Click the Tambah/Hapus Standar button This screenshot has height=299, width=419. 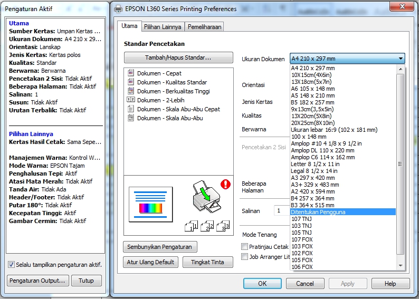[178, 57]
